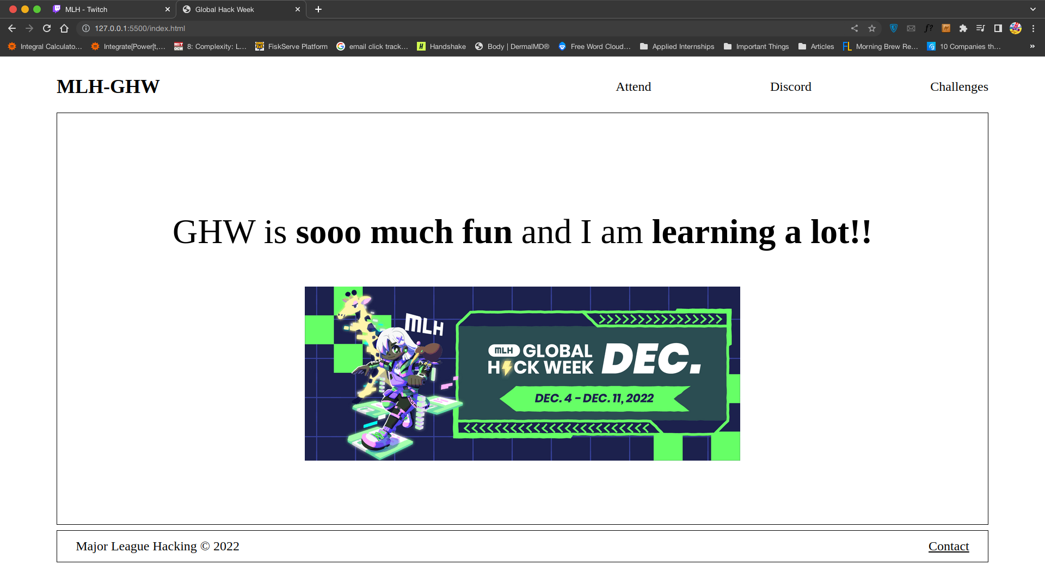Open the camel notebook extension
1045x571 pixels.
click(x=946, y=28)
